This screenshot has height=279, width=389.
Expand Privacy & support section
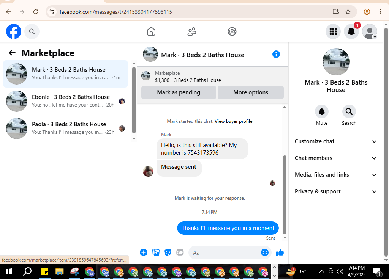click(336, 191)
